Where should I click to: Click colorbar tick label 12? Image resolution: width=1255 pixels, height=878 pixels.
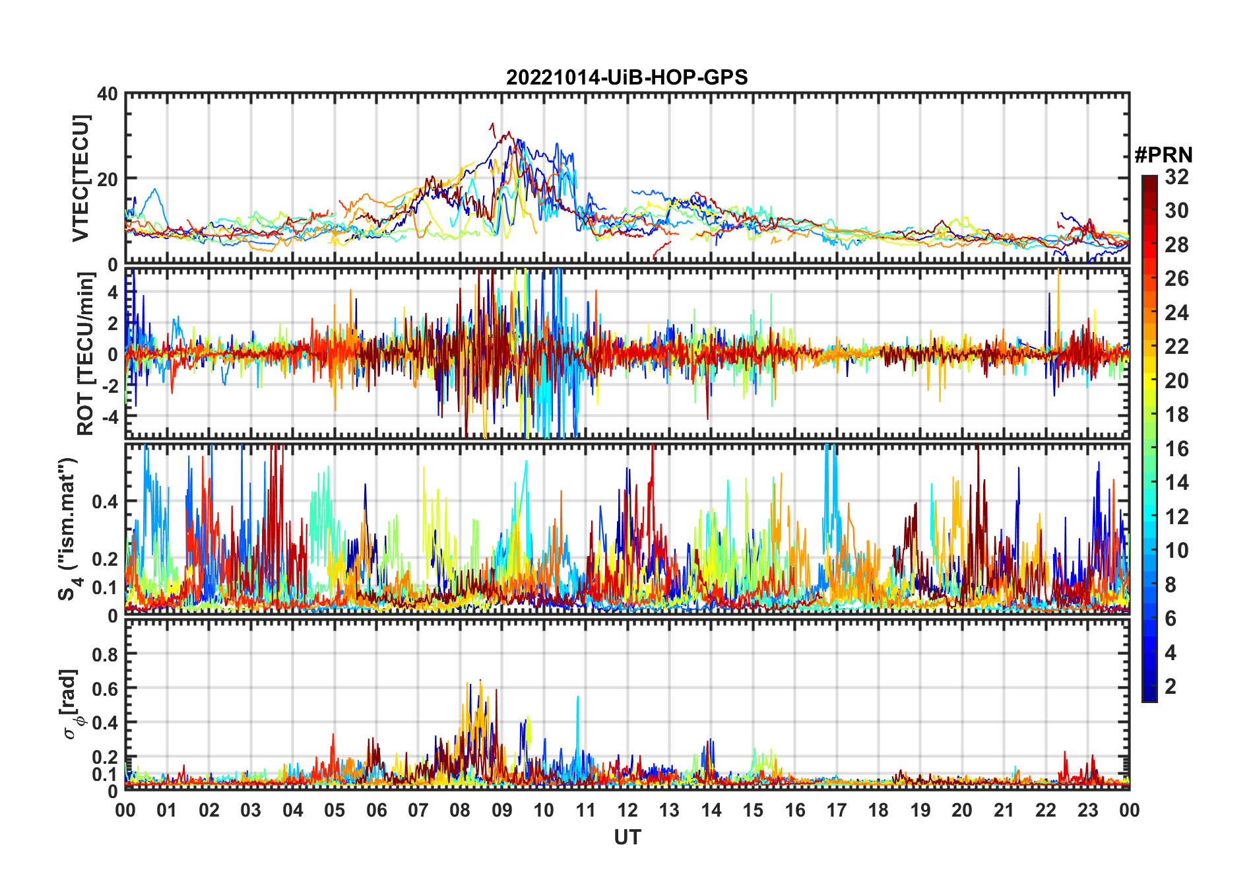tap(1176, 517)
